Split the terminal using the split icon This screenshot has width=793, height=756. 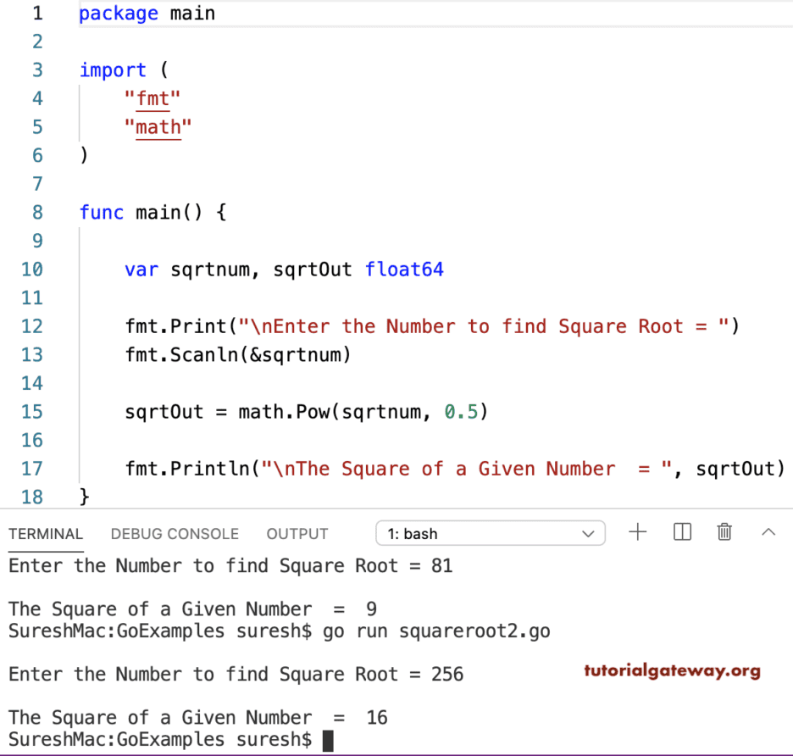681,532
